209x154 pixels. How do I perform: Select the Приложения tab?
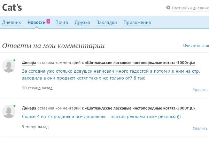137,23
